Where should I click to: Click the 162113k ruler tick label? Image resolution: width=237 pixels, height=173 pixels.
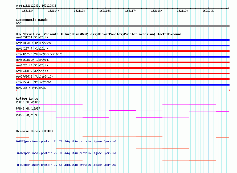point(28,11)
